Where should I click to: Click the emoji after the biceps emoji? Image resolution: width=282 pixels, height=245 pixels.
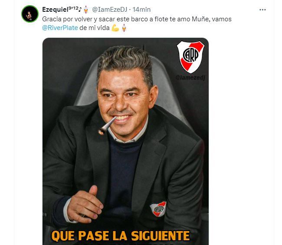pyautogui.click(x=124, y=28)
